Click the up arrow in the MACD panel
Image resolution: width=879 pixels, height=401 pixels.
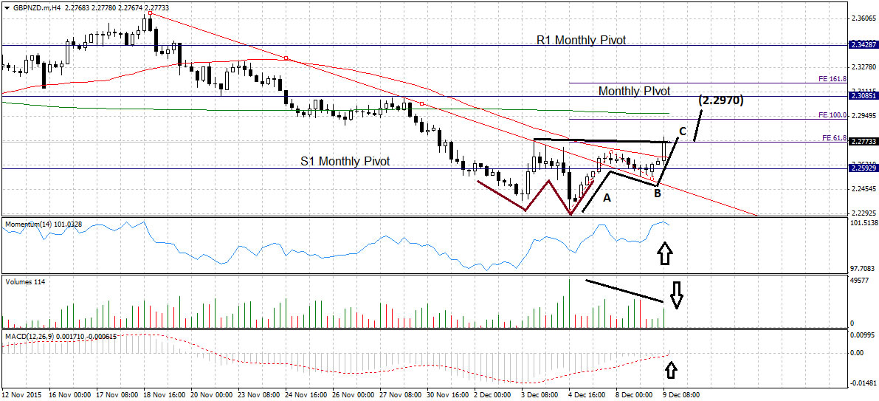tap(671, 368)
